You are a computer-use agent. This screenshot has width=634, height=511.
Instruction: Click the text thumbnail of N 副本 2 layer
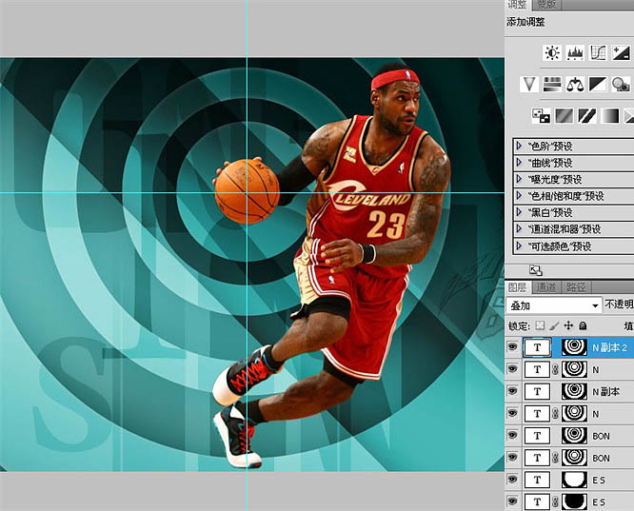pos(537,347)
